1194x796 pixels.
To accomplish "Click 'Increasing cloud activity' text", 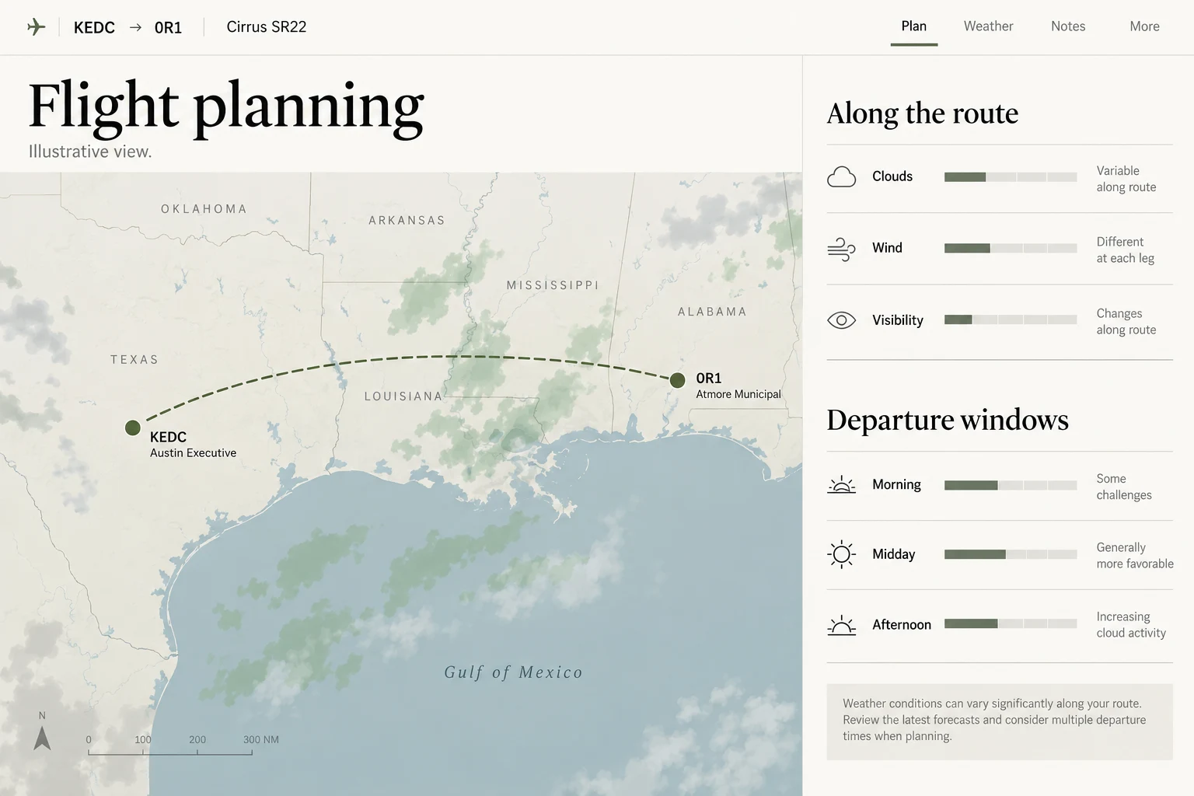I will coord(1131,625).
